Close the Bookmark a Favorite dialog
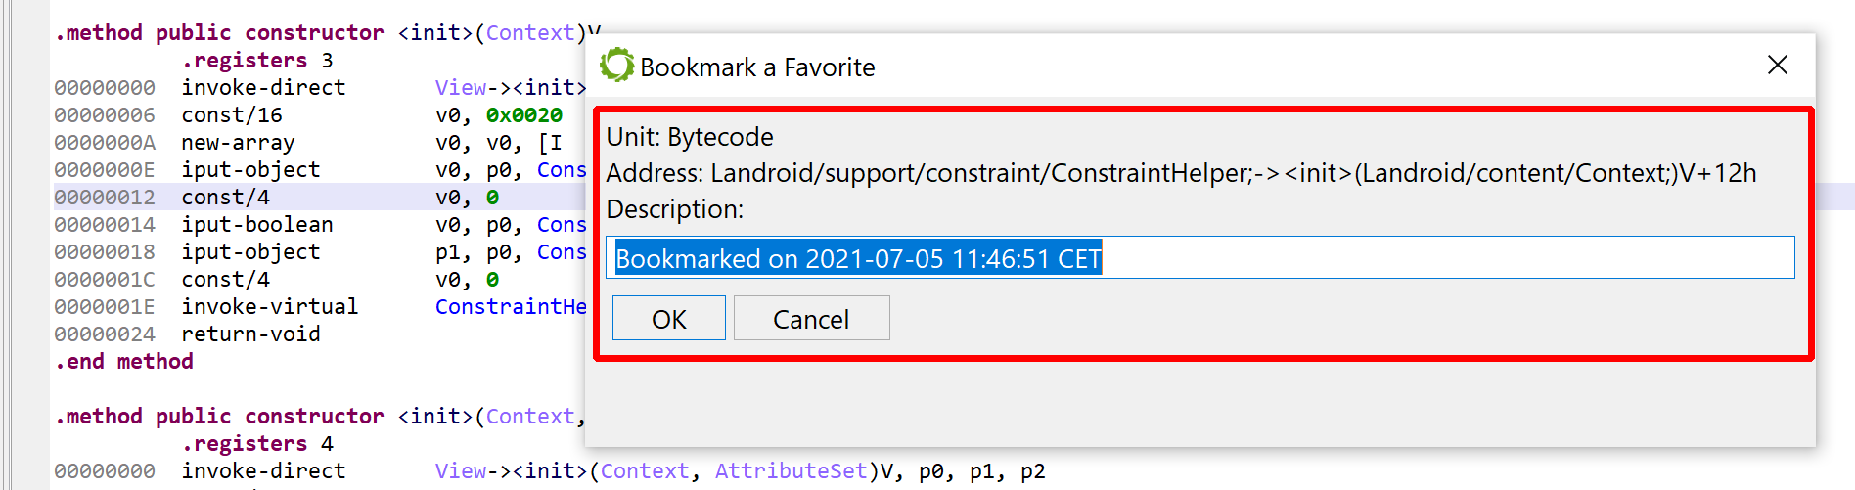This screenshot has height=490, width=1855. pos(1777,66)
